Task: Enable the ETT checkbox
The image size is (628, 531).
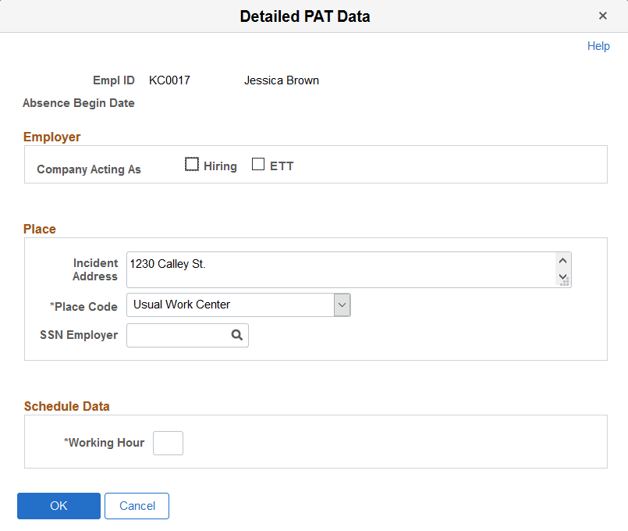Action: point(258,163)
